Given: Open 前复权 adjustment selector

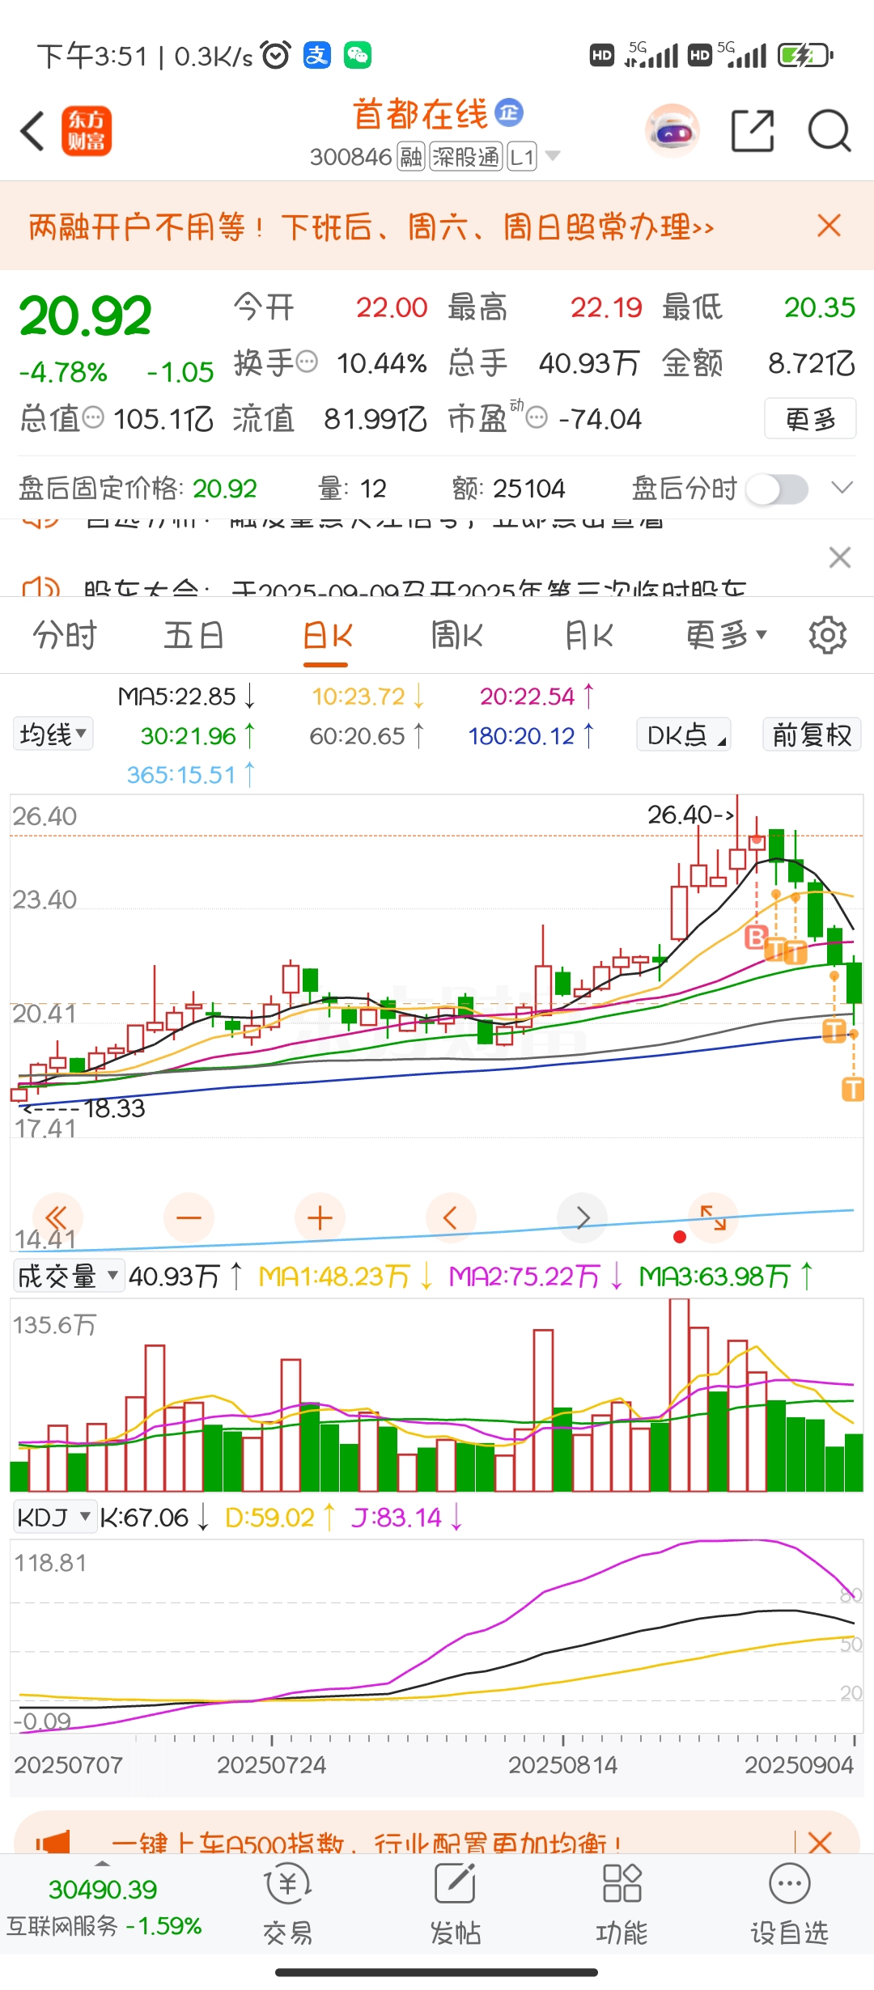Looking at the screenshot, I should click(x=812, y=735).
